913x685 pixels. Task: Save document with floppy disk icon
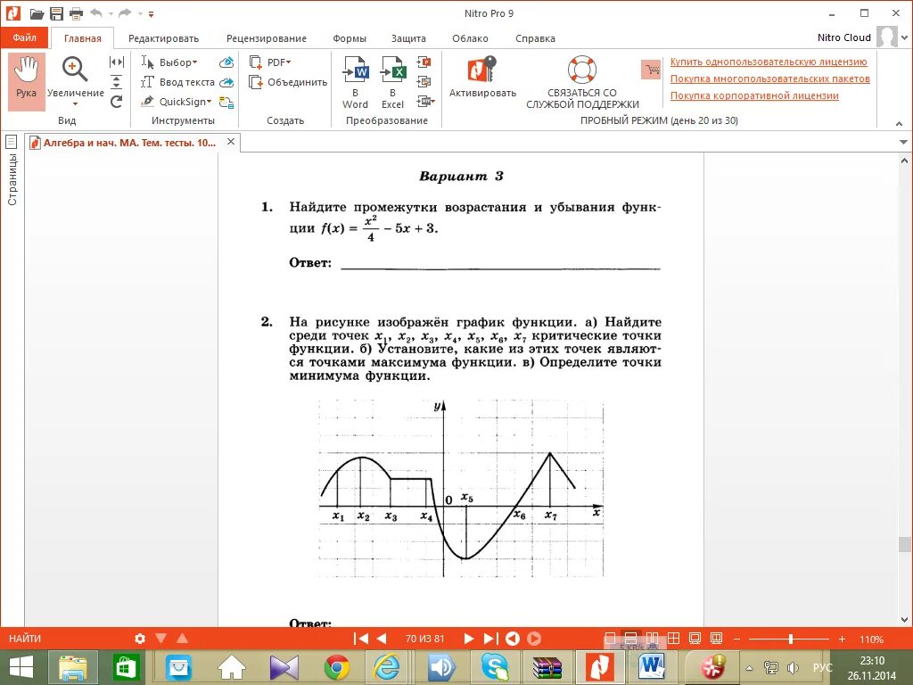point(56,13)
